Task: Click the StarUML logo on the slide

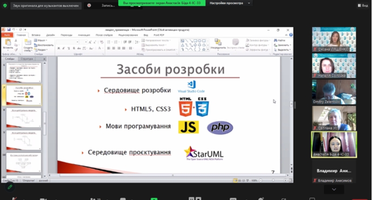Action: [x=204, y=153]
